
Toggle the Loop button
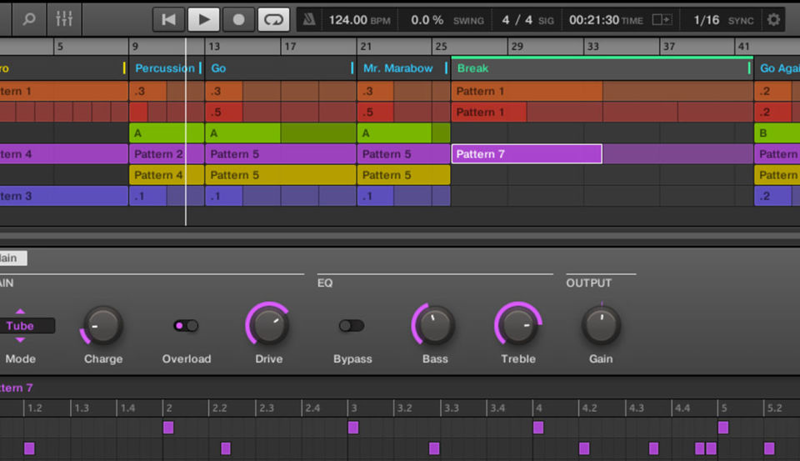(x=273, y=19)
